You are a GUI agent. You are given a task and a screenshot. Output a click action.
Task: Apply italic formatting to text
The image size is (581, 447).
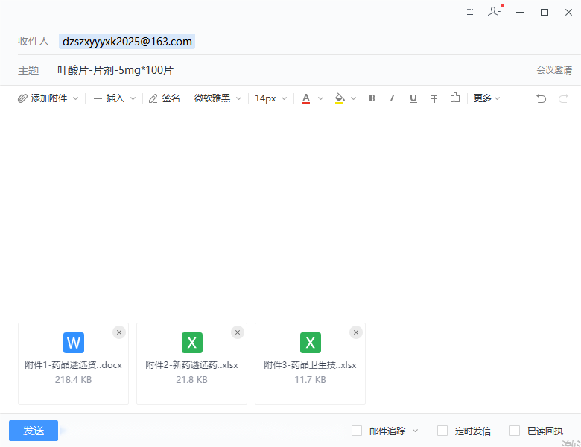(x=392, y=98)
